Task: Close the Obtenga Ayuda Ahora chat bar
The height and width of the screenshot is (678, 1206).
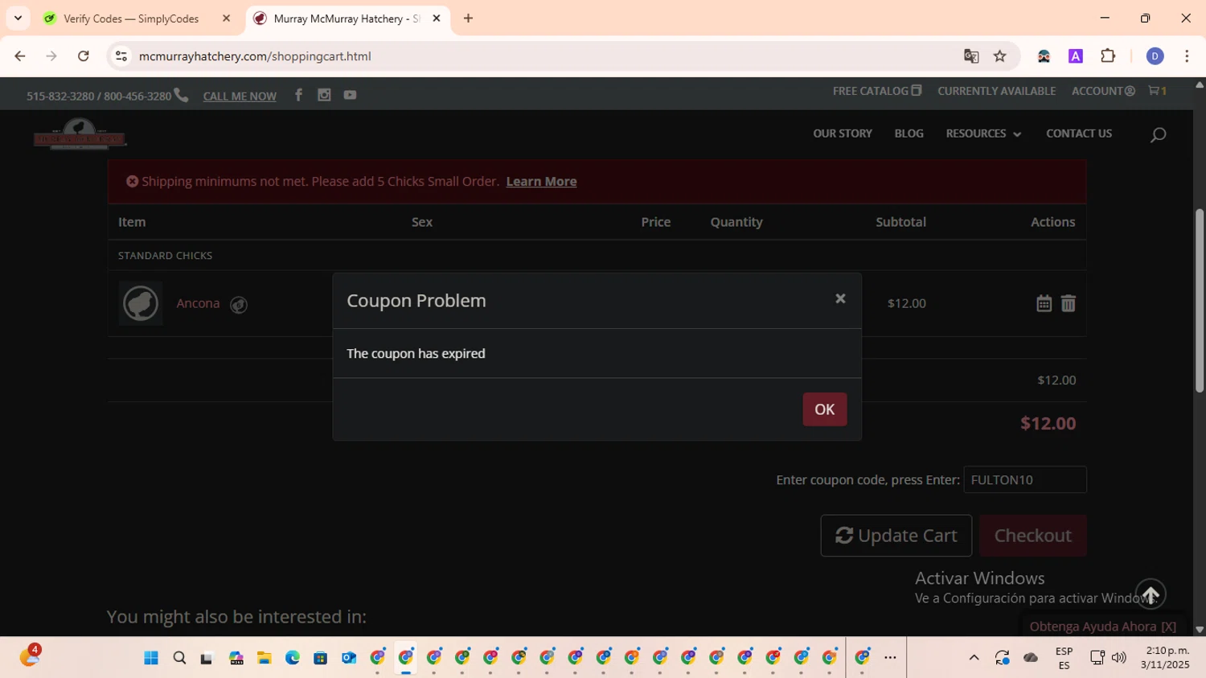Action: coord(1168,627)
